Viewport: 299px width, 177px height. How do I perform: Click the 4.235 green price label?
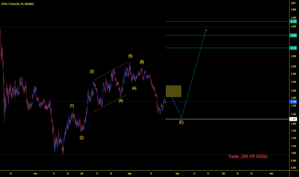tap(293, 22)
